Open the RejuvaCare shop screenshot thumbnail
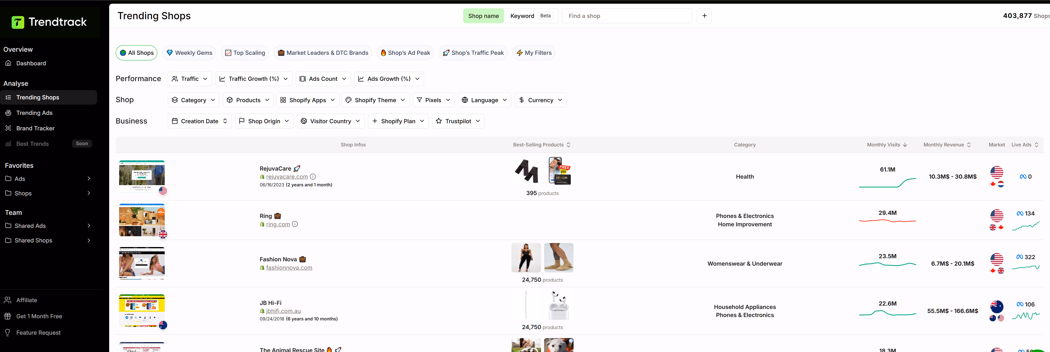1050x352 pixels. (x=142, y=176)
